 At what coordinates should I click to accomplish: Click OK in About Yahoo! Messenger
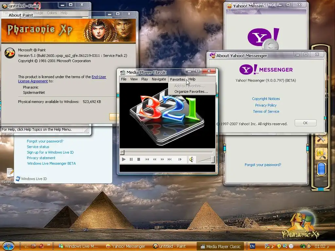coord(305,123)
